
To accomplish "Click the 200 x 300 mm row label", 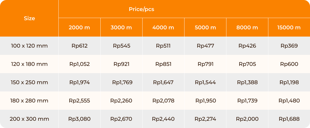I will [29, 119].
